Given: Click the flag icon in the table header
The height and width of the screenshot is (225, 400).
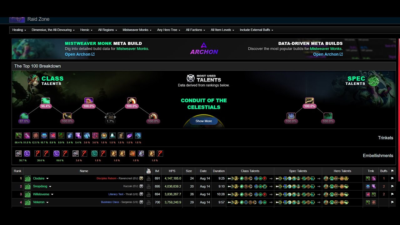Looking at the screenshot, I should [392, 171].
